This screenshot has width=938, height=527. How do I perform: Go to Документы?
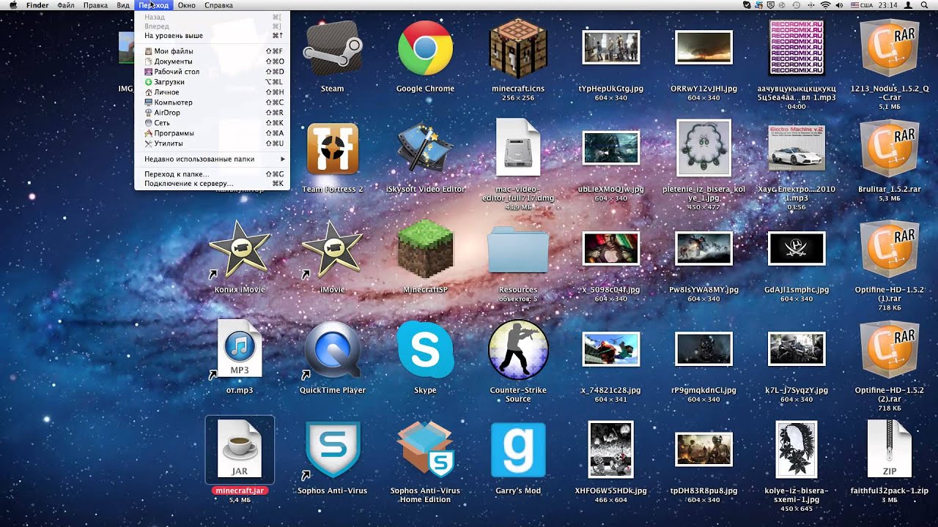(x=213, y=61)
